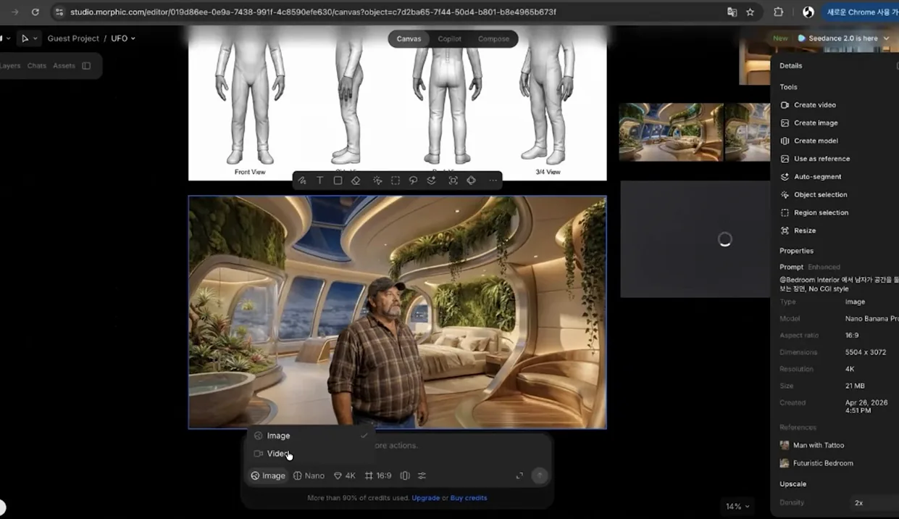Viewport: 899px width, 519px height.
Task: Open the 14% zoom level dropdown
Action: [x=737, y=507]
